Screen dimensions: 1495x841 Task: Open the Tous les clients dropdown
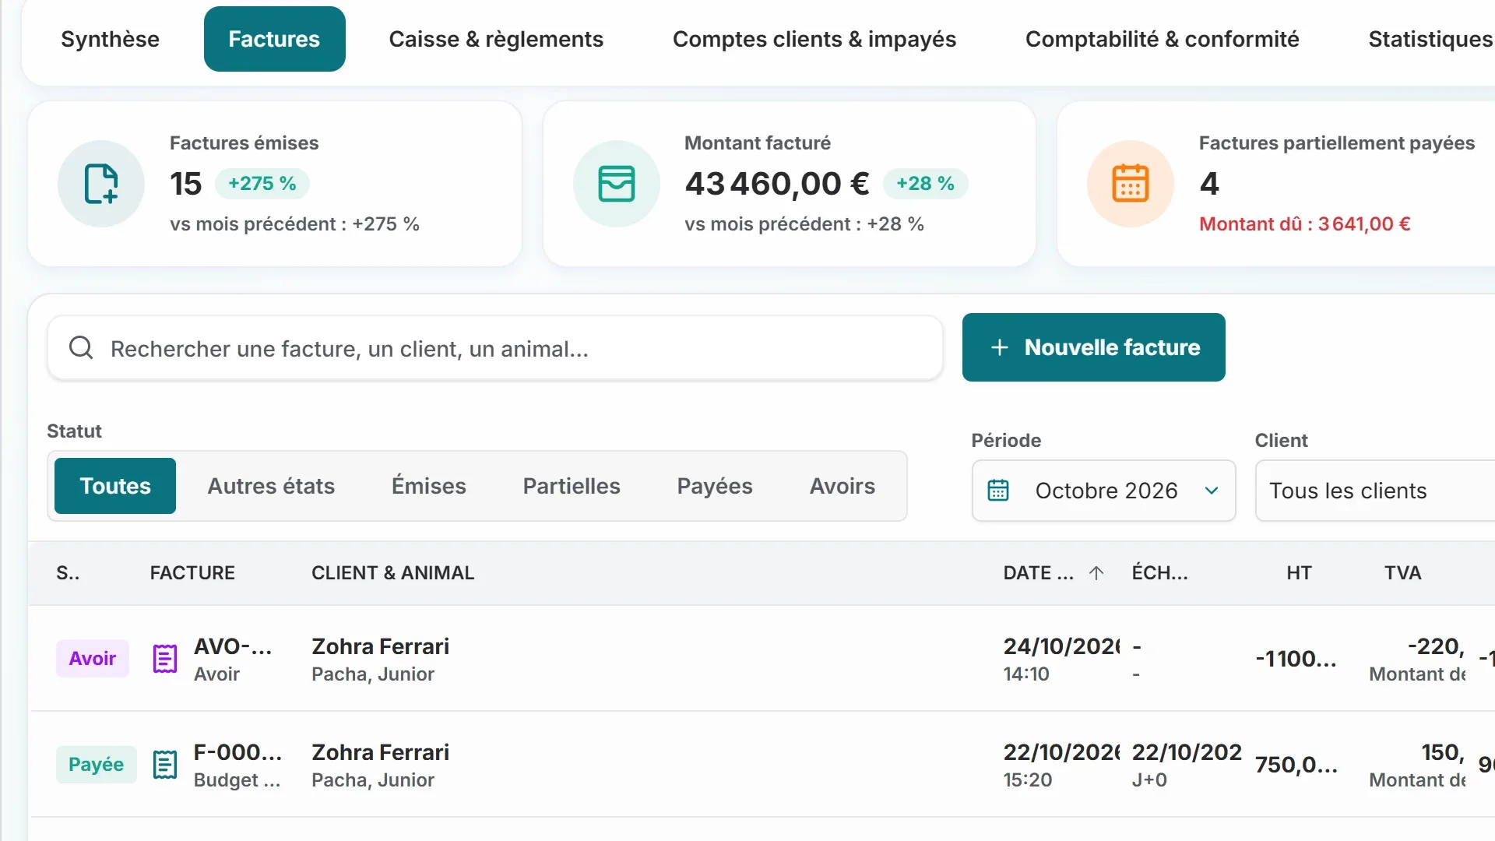(1375, 491)
